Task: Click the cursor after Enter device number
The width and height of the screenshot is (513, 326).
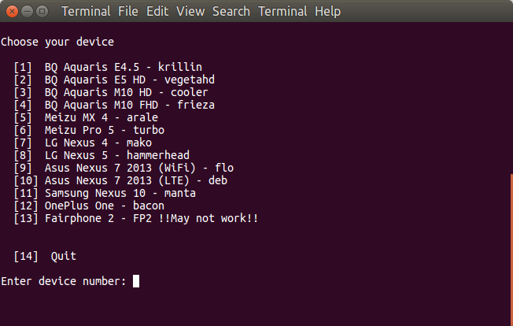Action: coord(136,281)
